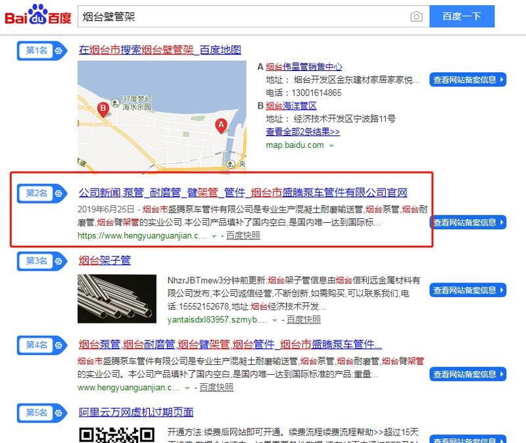Viewport: 526px width, 443px height.
Task: Click the Baidu logo
Action: tap(38, 14)
